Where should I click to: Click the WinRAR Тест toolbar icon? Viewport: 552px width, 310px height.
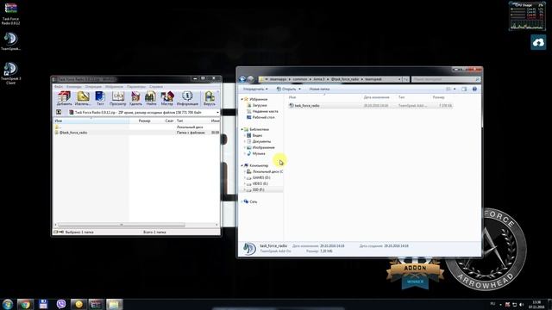pyautogui.click(x=100, y=98)
